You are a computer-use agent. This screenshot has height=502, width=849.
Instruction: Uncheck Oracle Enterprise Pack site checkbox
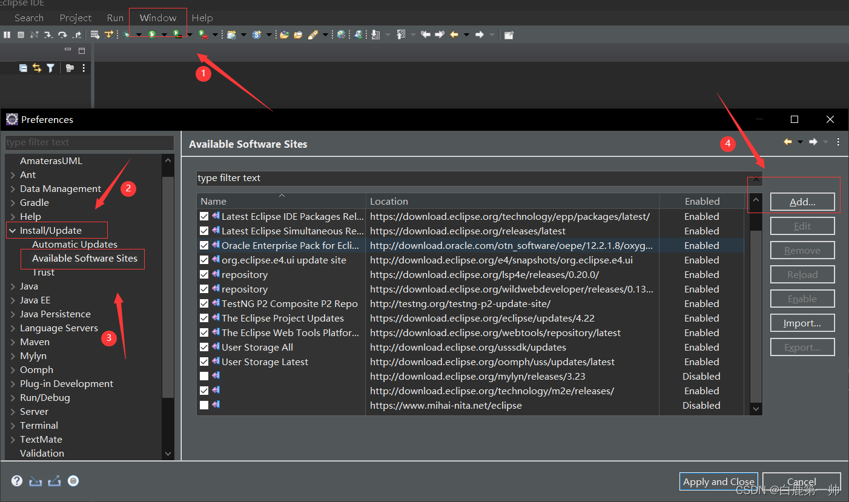coord(204,245)
